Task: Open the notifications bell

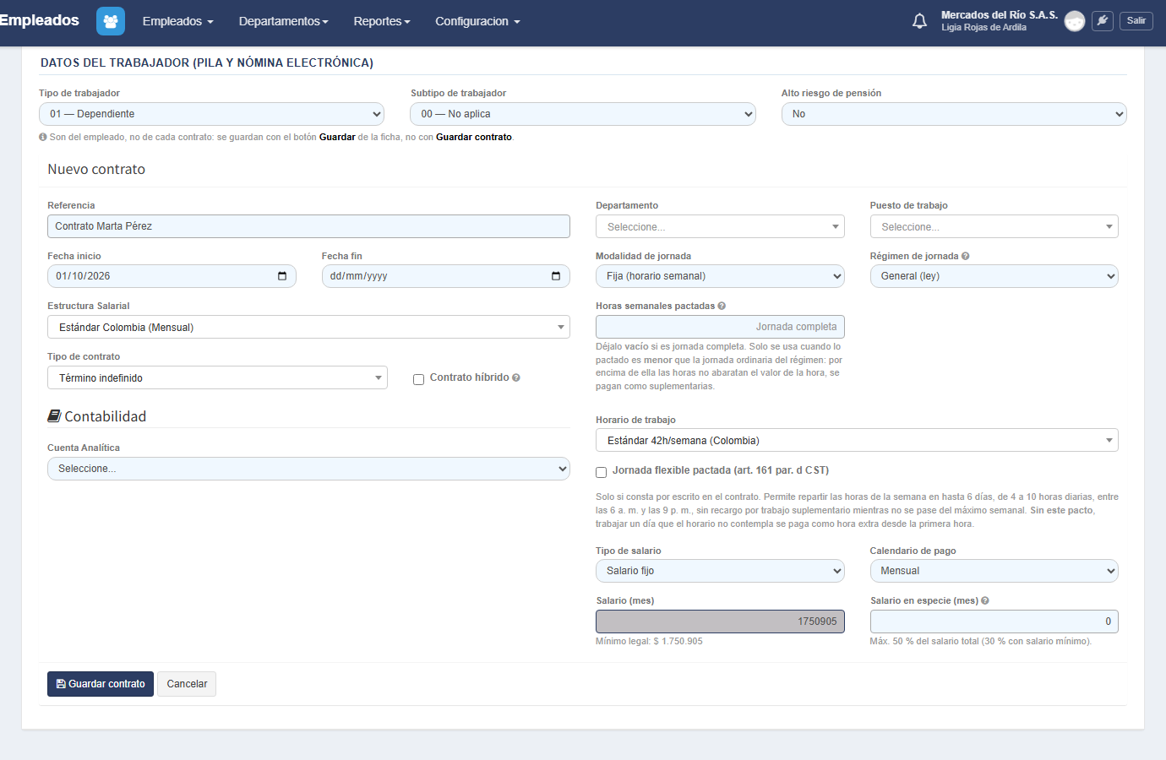Action: [920, 21]
